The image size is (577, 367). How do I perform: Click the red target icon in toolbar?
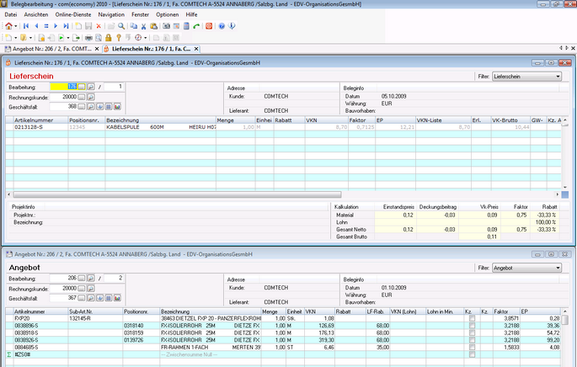point(209,26)
